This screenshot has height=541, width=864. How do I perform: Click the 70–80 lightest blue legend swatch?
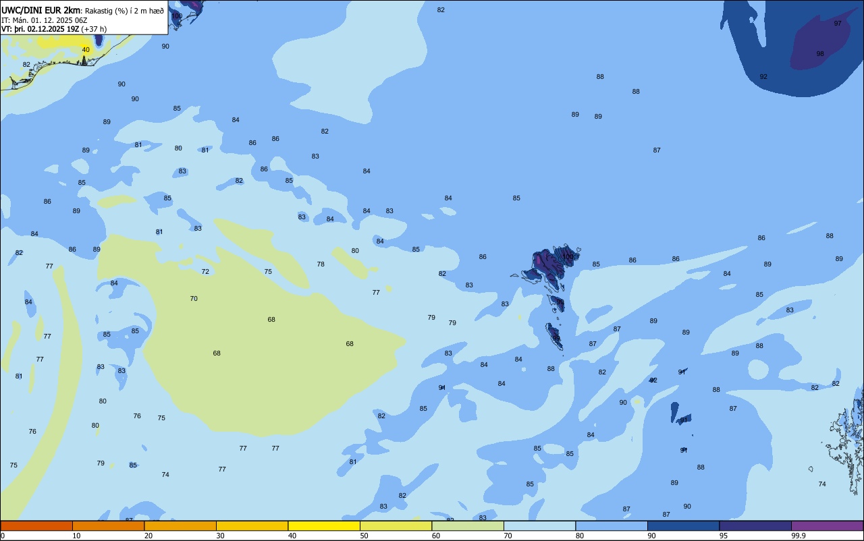click(x=539, y=525)
